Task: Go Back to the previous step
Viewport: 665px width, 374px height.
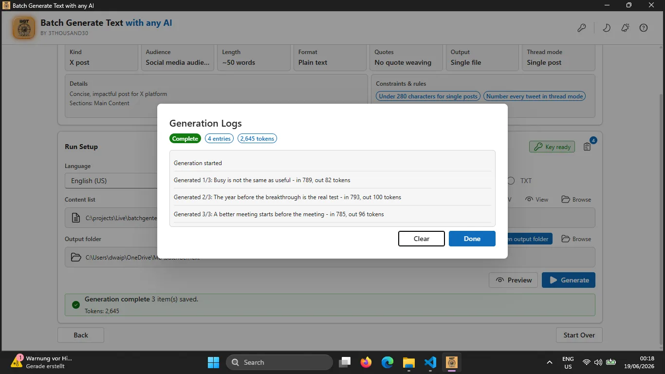Action: tap(81, 335)
